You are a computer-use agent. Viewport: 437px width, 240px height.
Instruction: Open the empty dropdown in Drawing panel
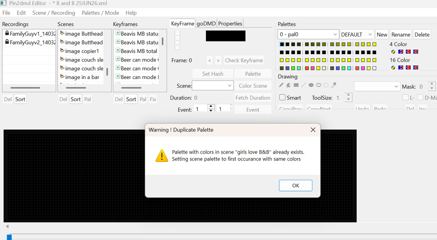pos(377,86)
